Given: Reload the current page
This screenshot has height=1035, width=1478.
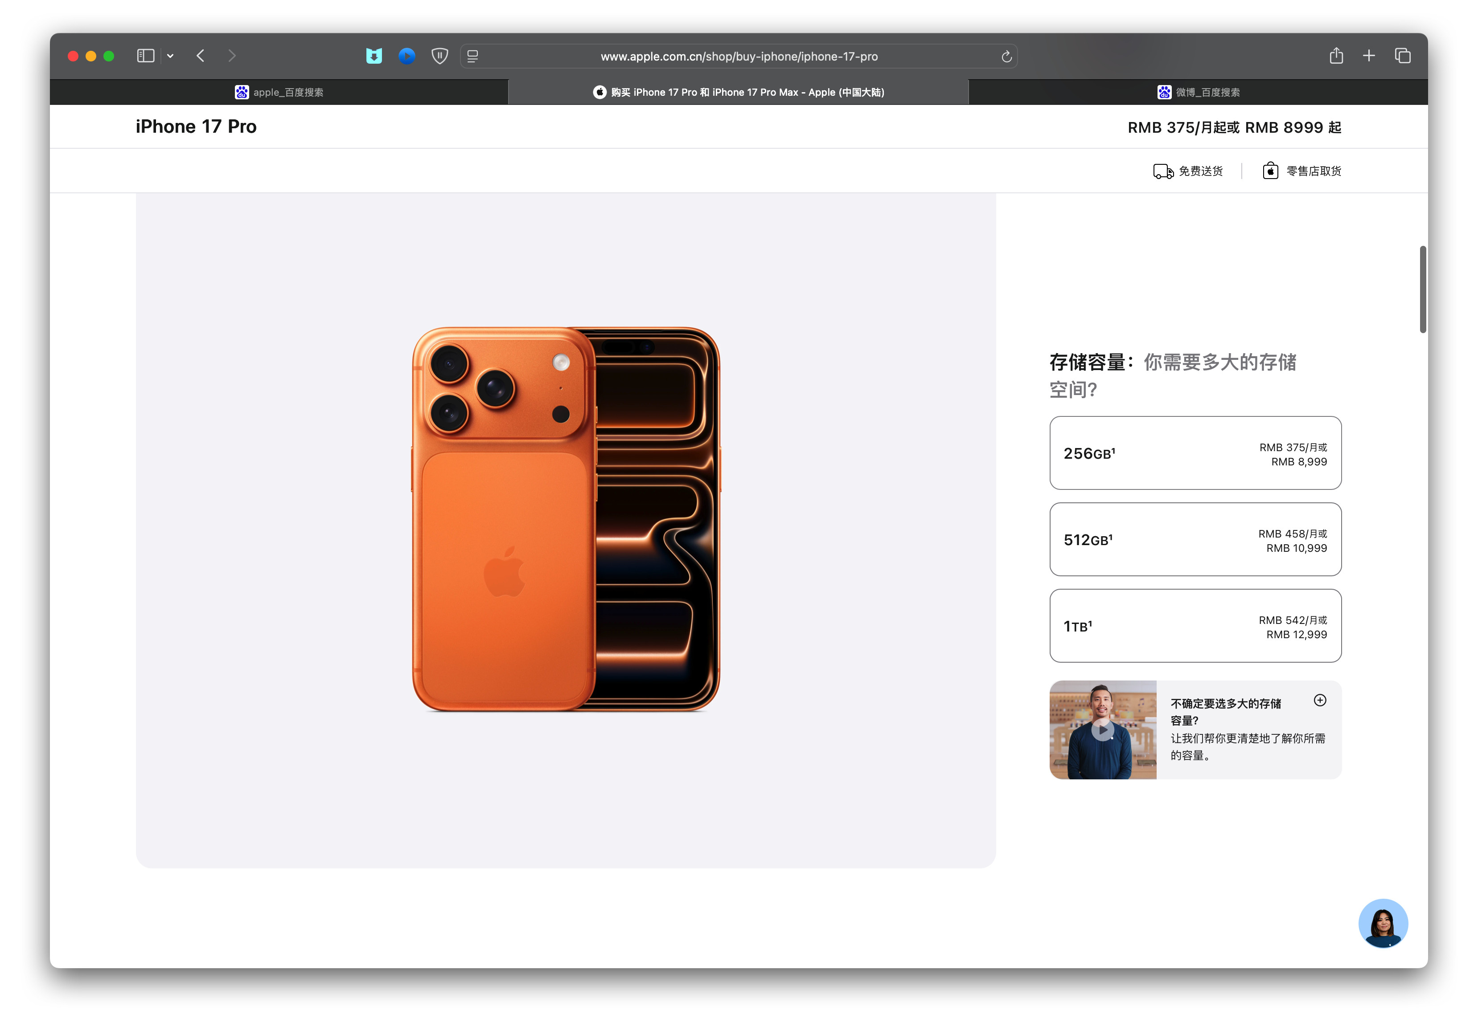Looking at the screenshot, I should tap(1006, 57).
